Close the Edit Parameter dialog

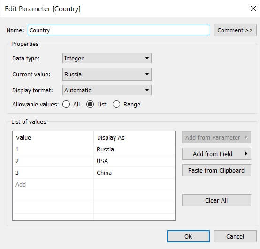coord(253,8)
